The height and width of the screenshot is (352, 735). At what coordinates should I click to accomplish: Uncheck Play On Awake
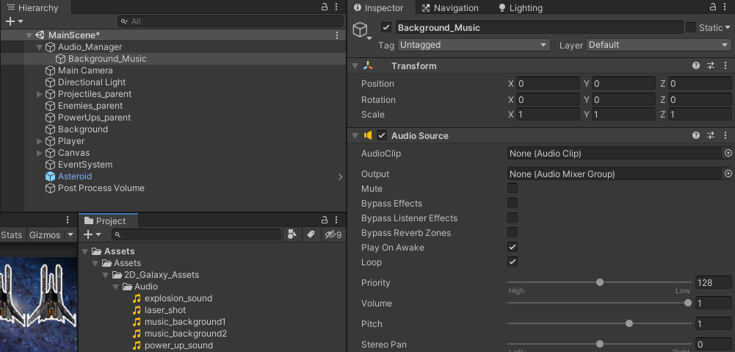coord(513,247)
